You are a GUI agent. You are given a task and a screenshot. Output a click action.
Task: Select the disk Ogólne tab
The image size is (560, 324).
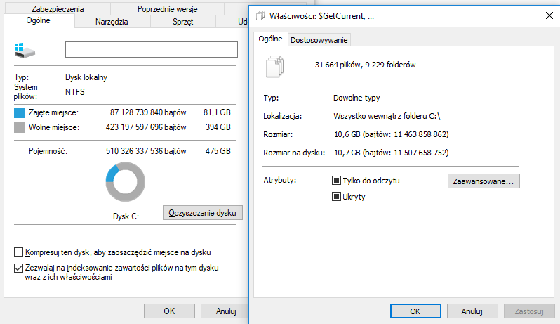[38, 20]
